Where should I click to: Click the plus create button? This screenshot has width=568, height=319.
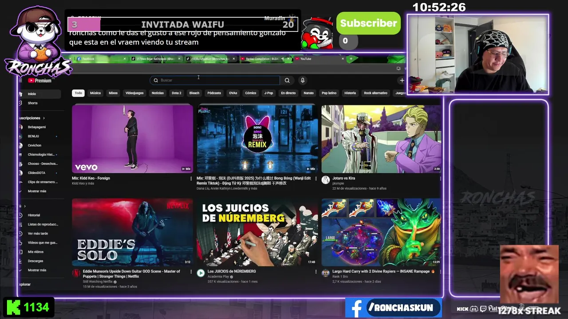(x=402, y=80)
